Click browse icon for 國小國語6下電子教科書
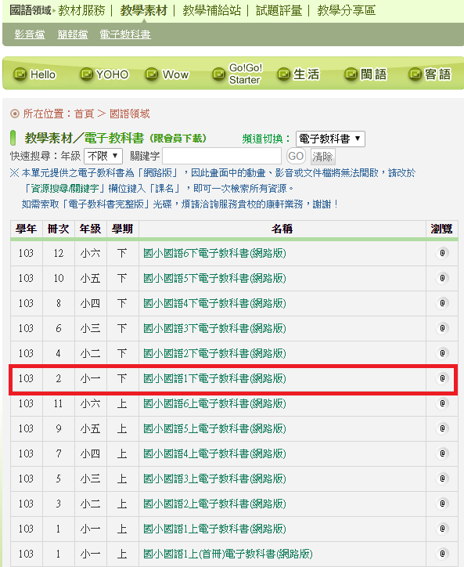 tap(442, 253)
